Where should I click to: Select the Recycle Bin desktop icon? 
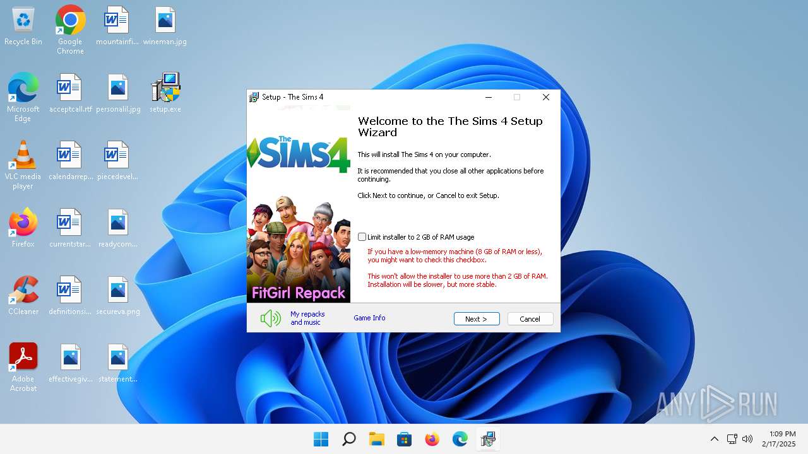(23, 27)
